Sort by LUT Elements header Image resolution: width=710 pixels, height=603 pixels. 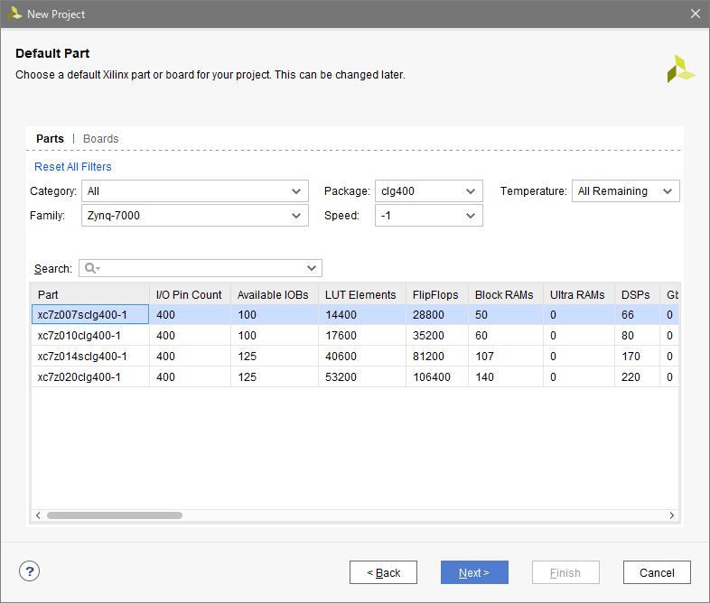tap(362, 294)
